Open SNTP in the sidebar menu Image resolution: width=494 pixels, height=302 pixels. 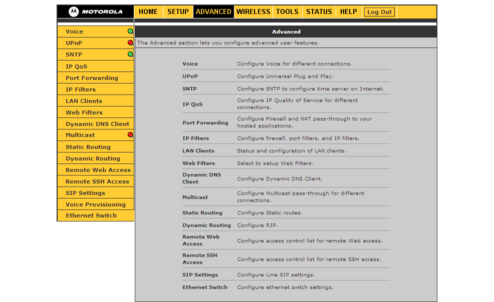(74, 54)
